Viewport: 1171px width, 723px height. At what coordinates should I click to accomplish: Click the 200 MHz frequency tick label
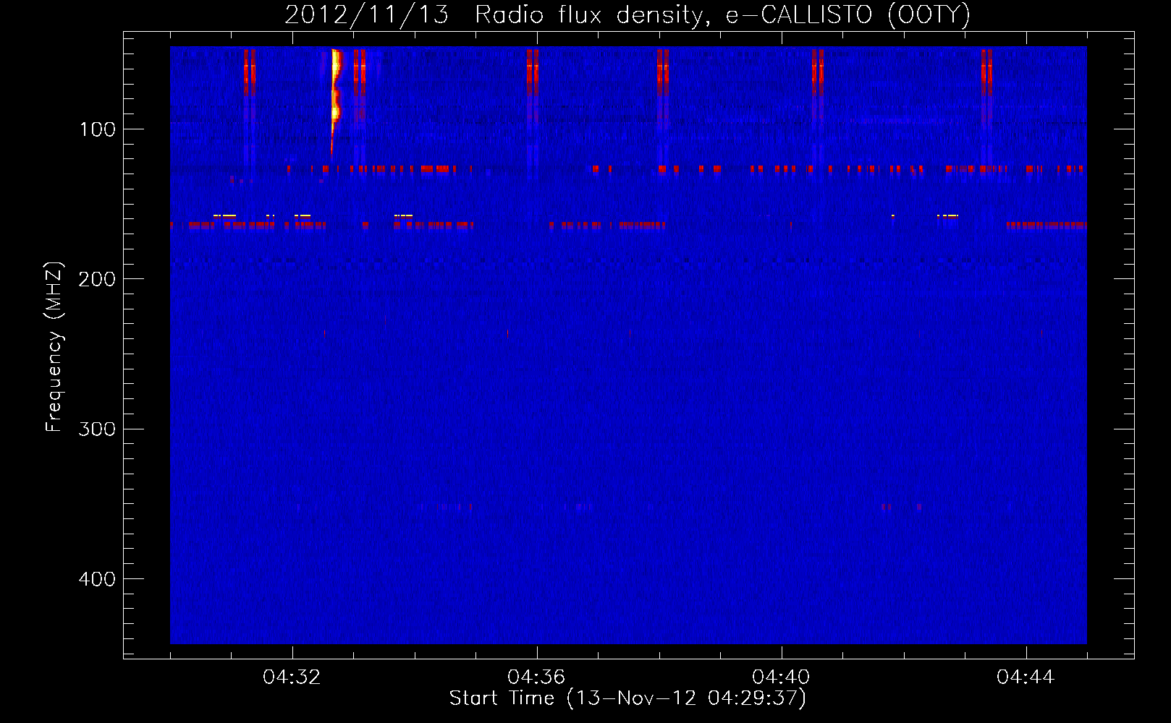[x=97, y=279]
